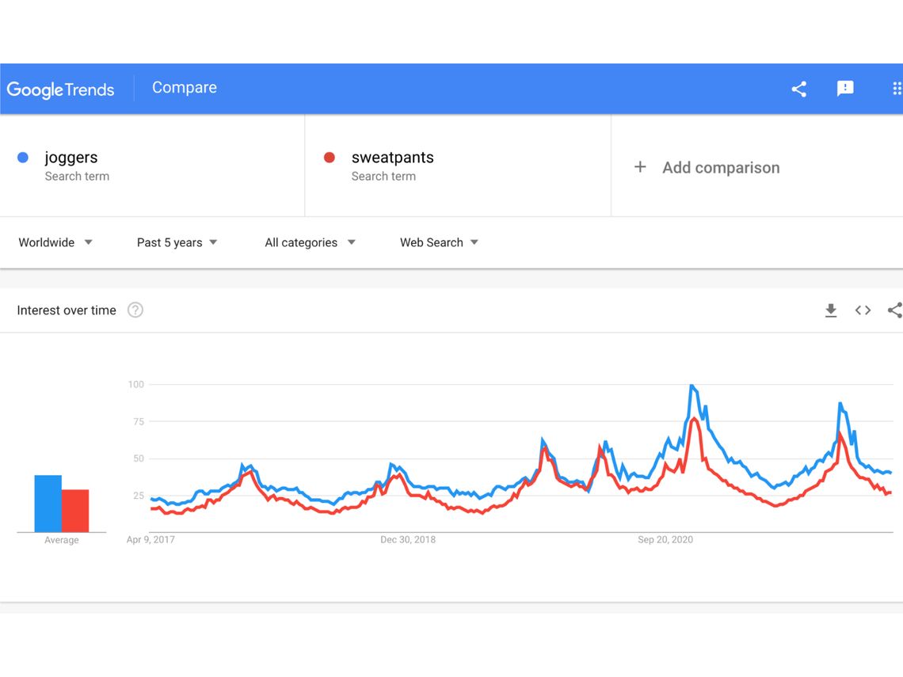Download the Interest over time data as CSV
Screen dimensions: 903x677
830,310
